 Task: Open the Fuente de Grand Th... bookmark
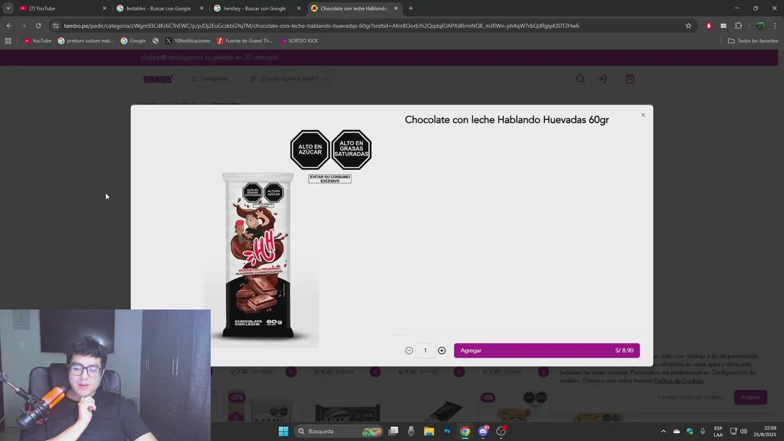tap(244, 40)
